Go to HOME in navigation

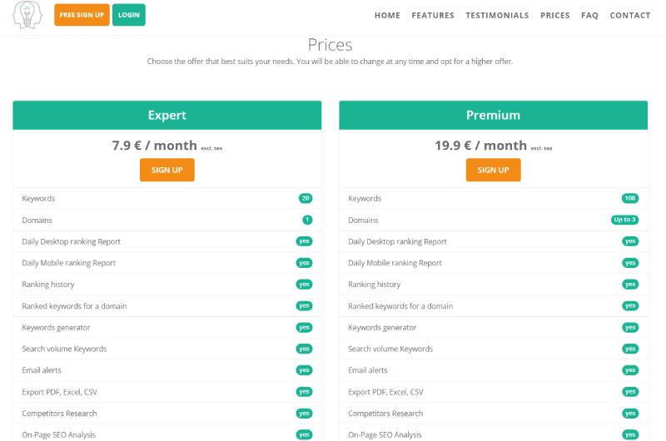pos(387,15)
